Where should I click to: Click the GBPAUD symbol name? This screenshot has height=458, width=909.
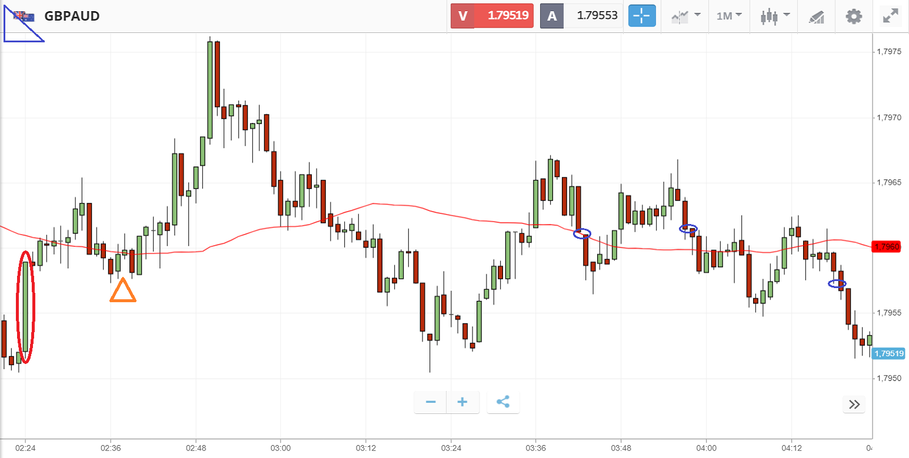pos(72,16)
